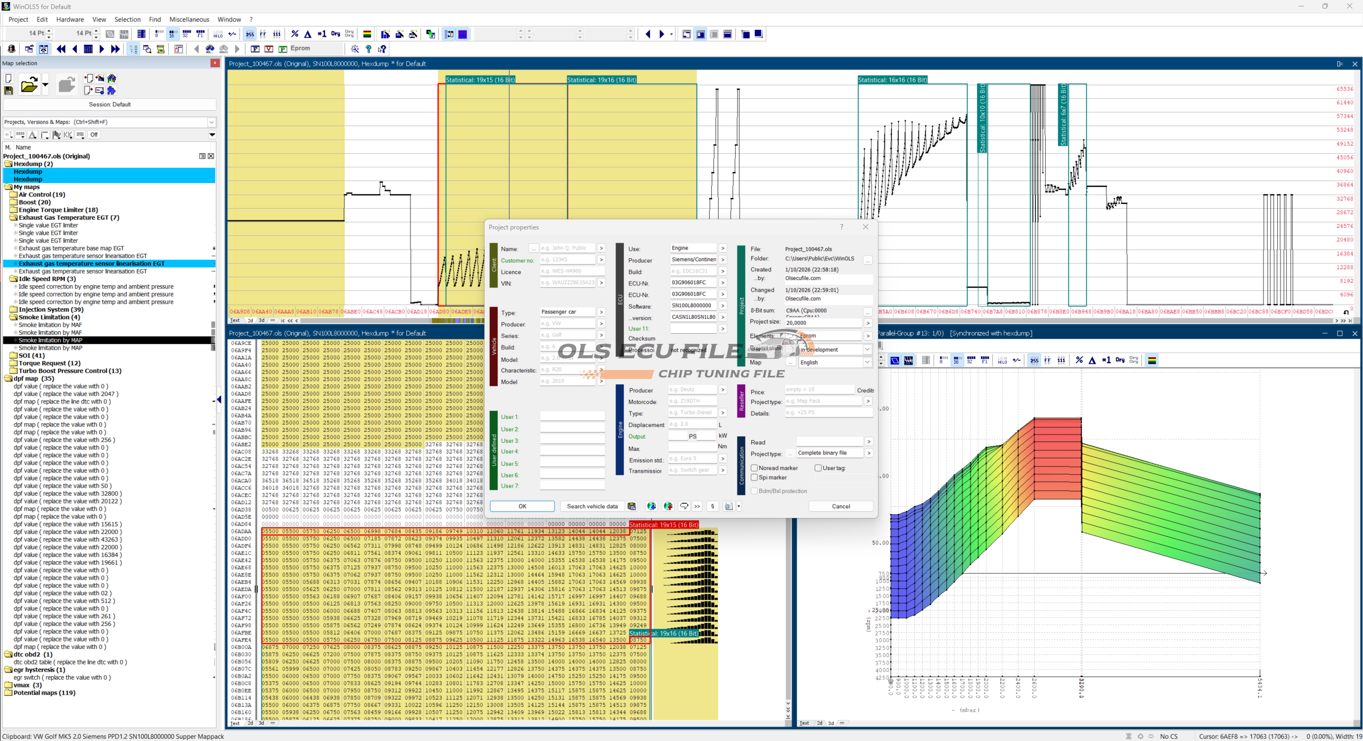Screen dimensions: 1363x741
Task: Click the speech bubble comment icon
Action: (684, 506)
